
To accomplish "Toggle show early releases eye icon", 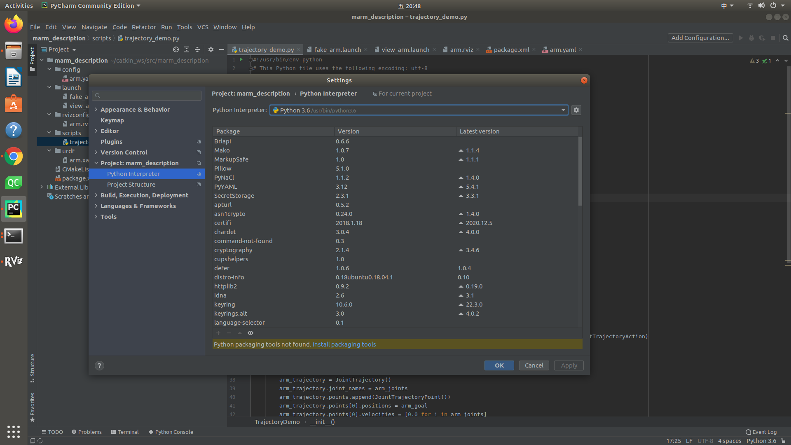I will coord(250,333).
